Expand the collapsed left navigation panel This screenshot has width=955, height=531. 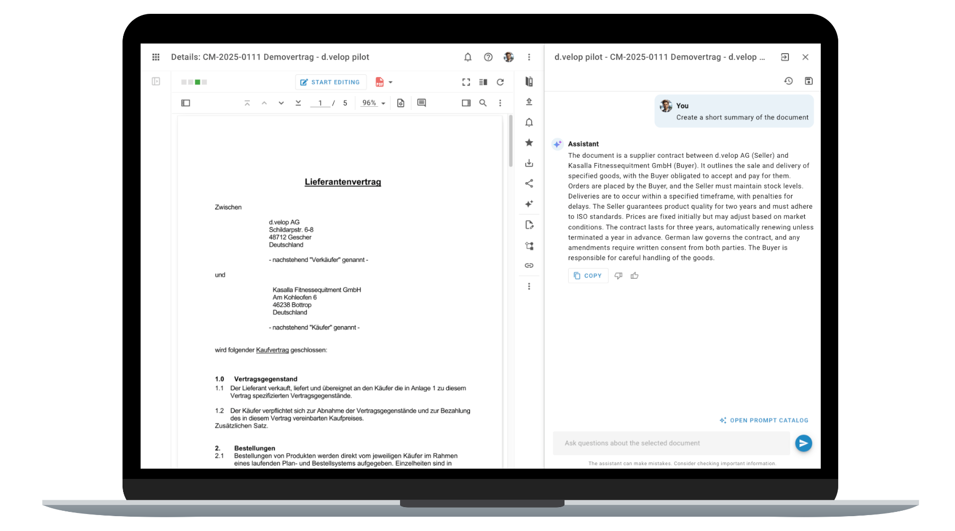pos(156,81)
